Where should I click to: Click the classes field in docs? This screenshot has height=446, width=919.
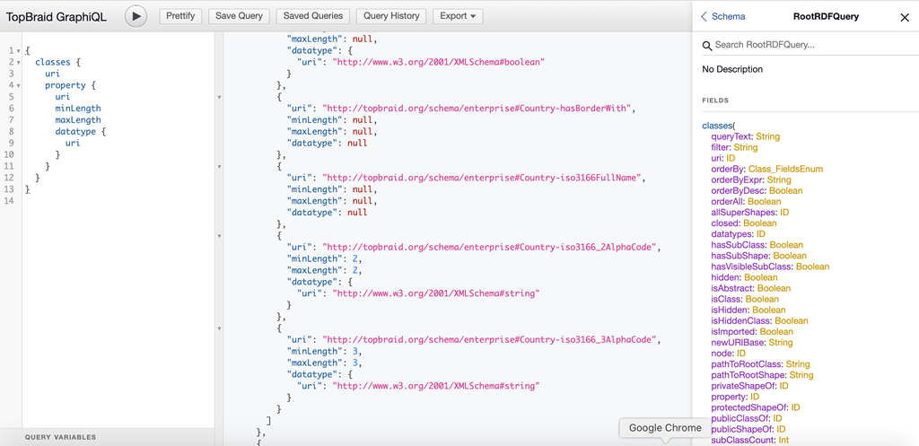(x=716, y=126)
